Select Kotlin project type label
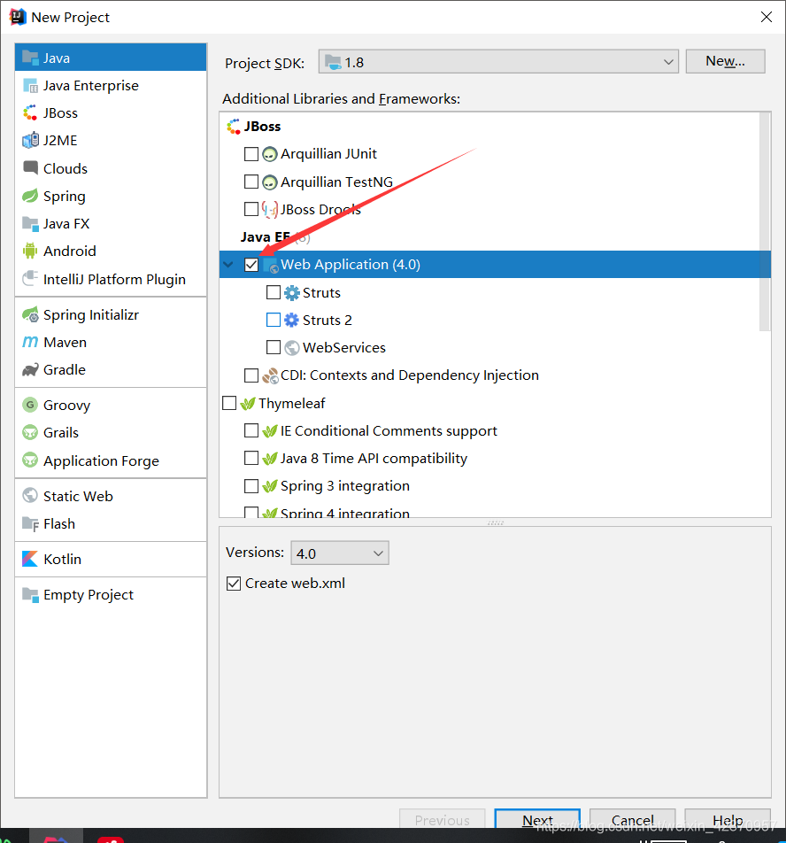The height and width of the screenshot is (843, 786). click(x=62, y=559)
